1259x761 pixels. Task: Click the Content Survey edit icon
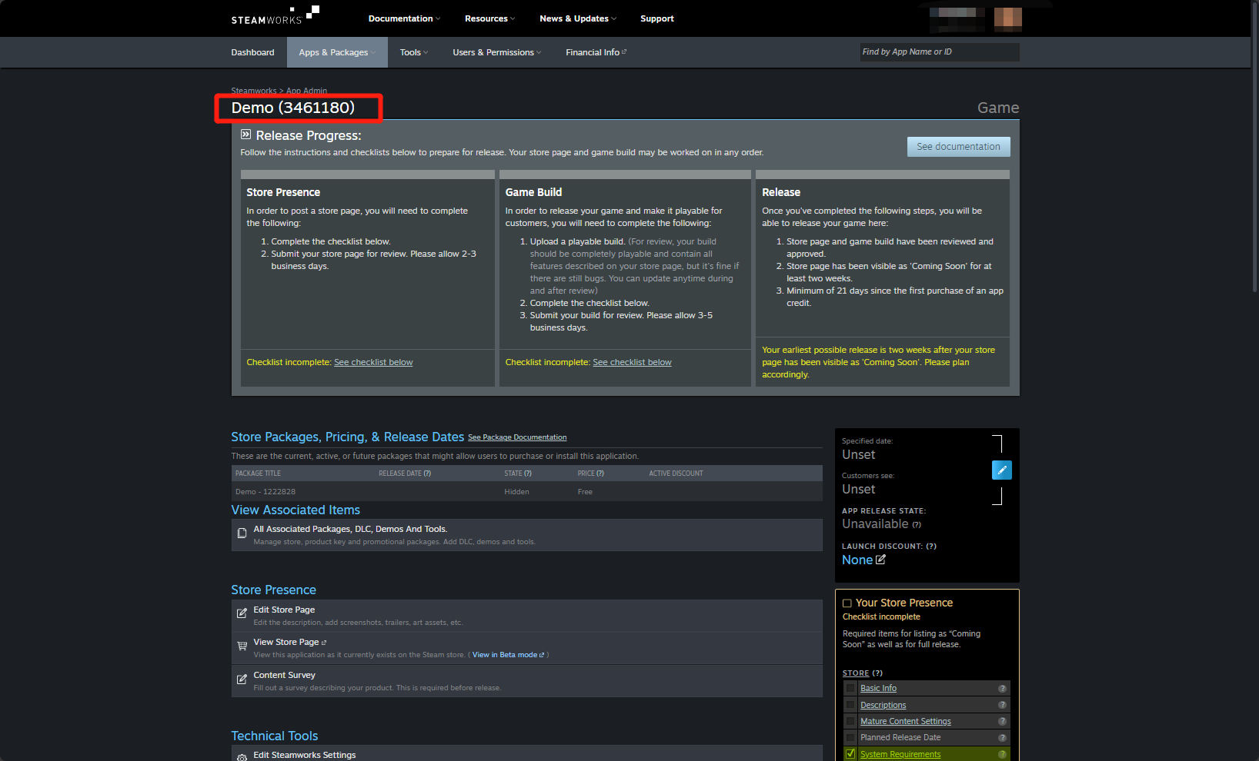242,680
